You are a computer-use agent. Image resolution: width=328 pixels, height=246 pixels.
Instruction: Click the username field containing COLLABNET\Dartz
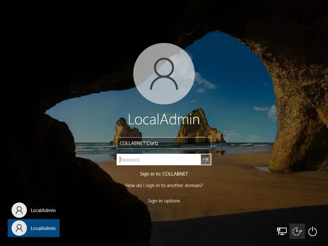[164, 143]
